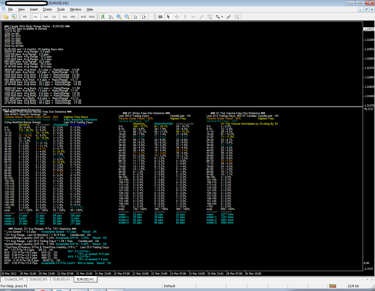This screenshot has height=291, width=375.
Task: Switch to the EURUSD,M5 chart tab
Action: coord(38,279)
